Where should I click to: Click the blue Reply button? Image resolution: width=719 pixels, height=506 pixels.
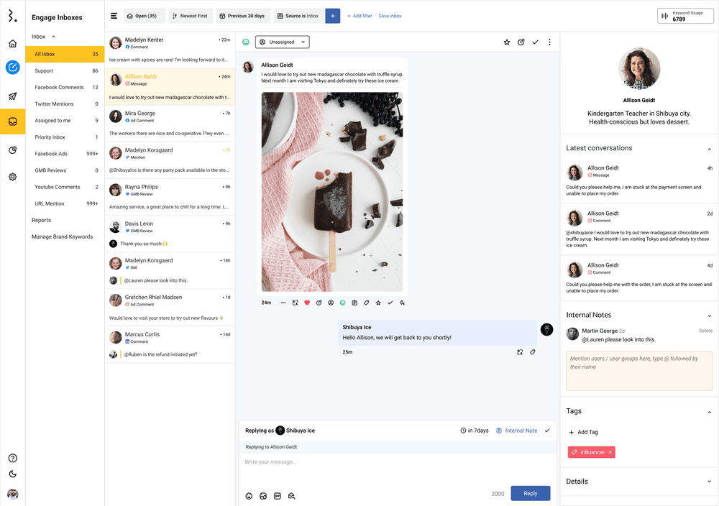[530, 493]
